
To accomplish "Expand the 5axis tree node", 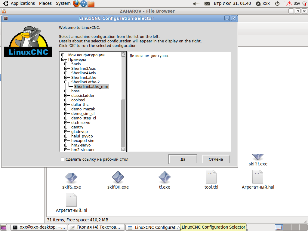I will 66,64.
